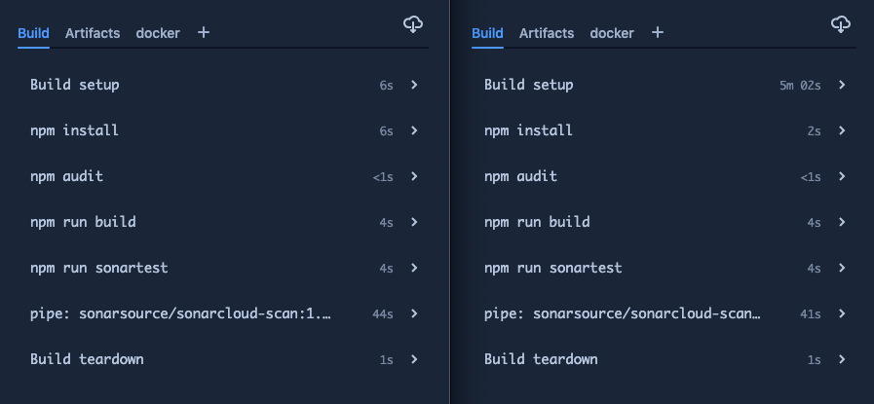
Task: Expand right panel sonarcloud-scan pipe chevron
Action: coord(842,313)
